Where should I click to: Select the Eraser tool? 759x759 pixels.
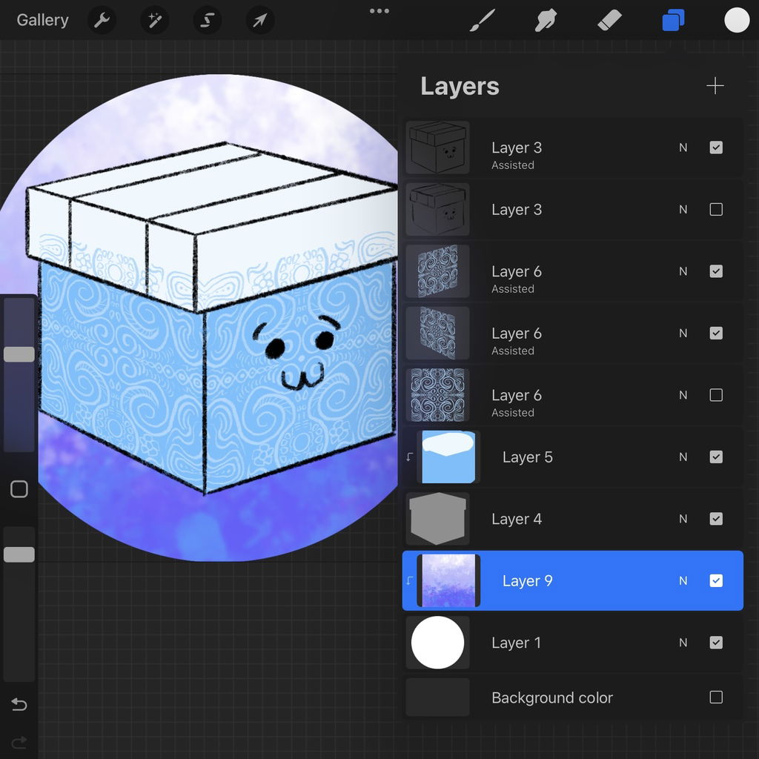pyautogui.click(x=609, y=21)
